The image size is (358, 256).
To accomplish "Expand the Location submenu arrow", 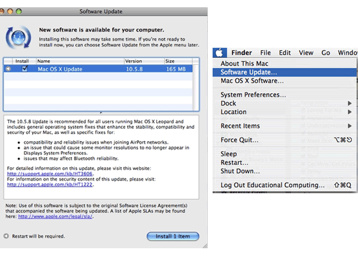I will (350, 112).
